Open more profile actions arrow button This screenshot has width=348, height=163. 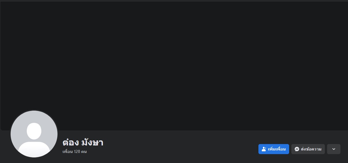click(334, 149)
